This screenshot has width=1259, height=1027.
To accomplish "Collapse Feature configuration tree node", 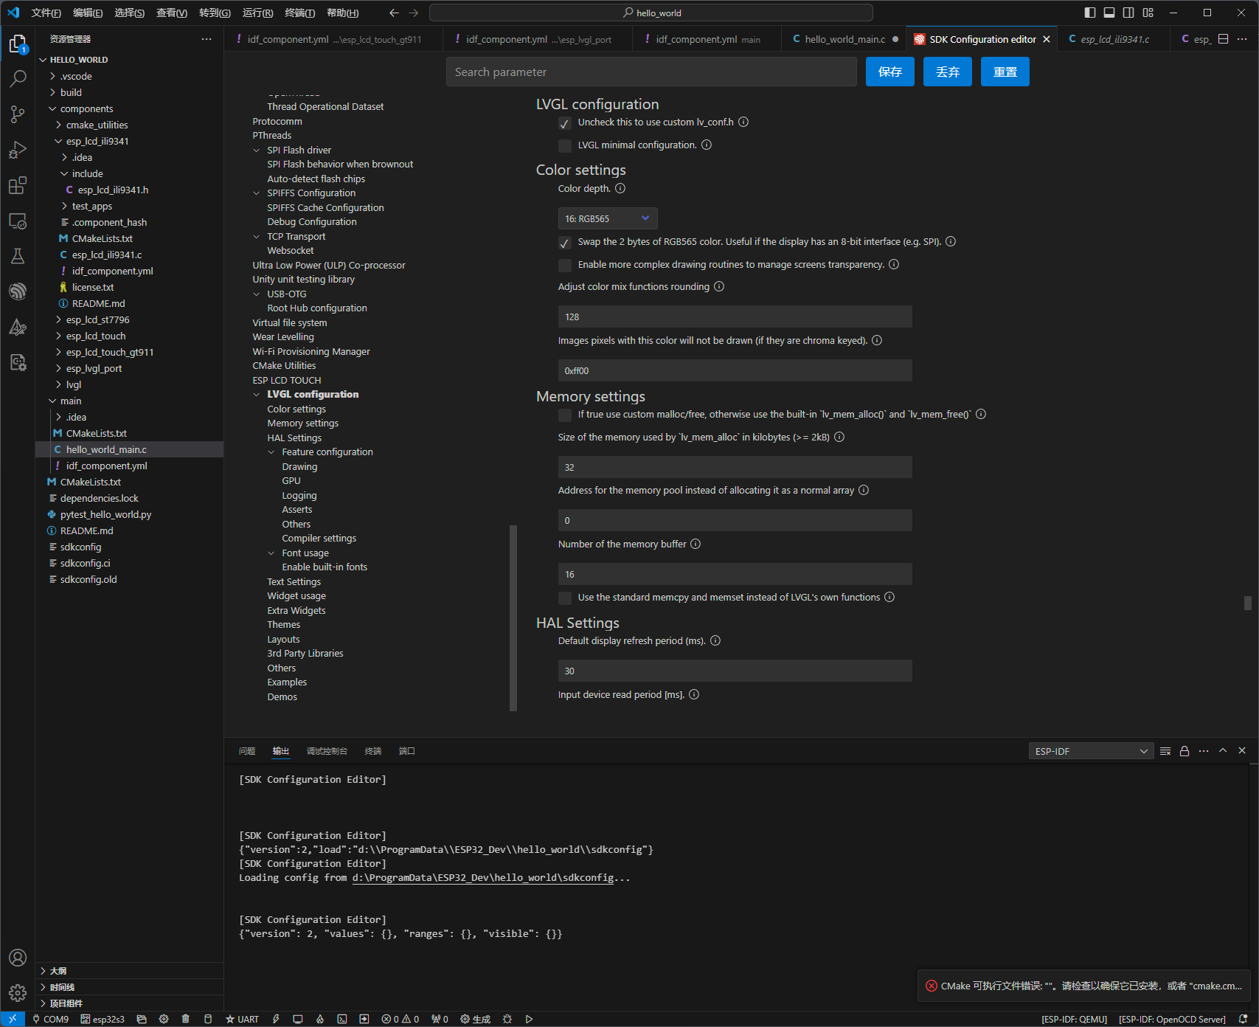I will [271, 452].
